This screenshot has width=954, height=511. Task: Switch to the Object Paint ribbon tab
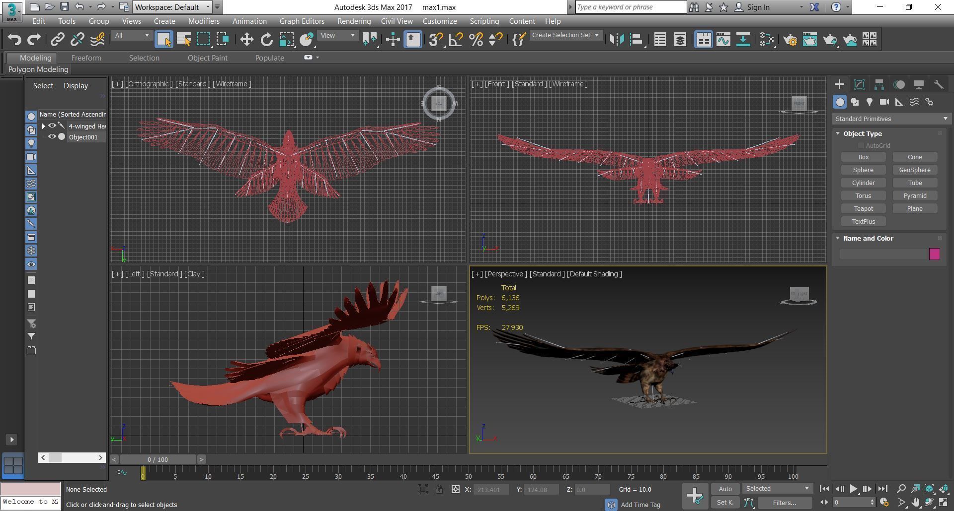point(207,58)
